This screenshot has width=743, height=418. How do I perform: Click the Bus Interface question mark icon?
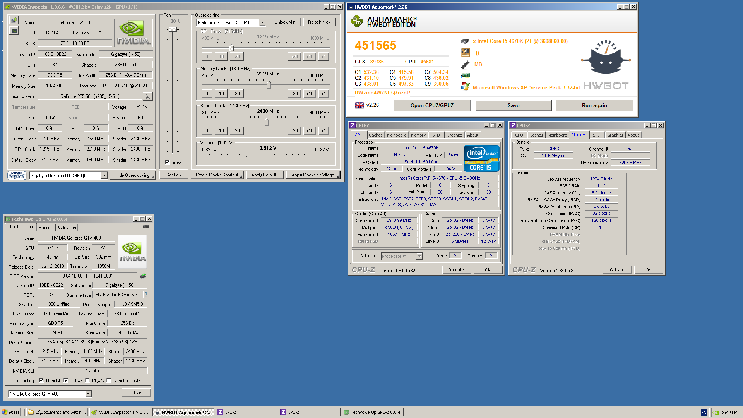coord(146,295)
